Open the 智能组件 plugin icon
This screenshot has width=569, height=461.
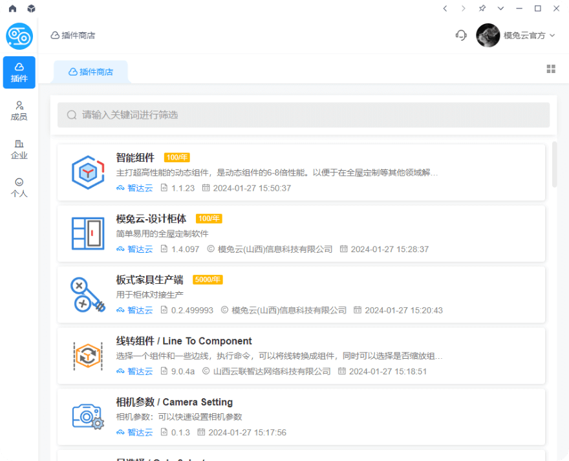(x=87, y=172)
